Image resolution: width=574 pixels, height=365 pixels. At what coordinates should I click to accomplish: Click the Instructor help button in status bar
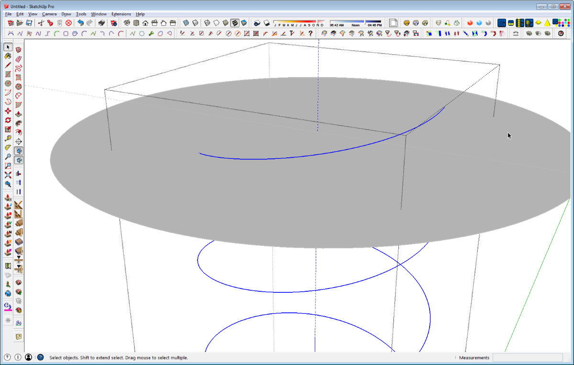41,357
